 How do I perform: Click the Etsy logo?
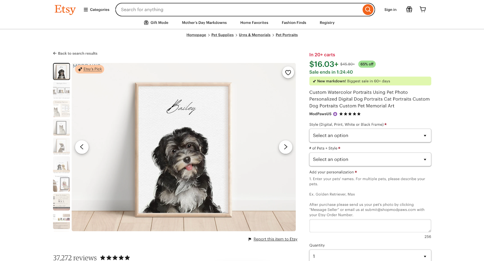click(x=65, y=9)
